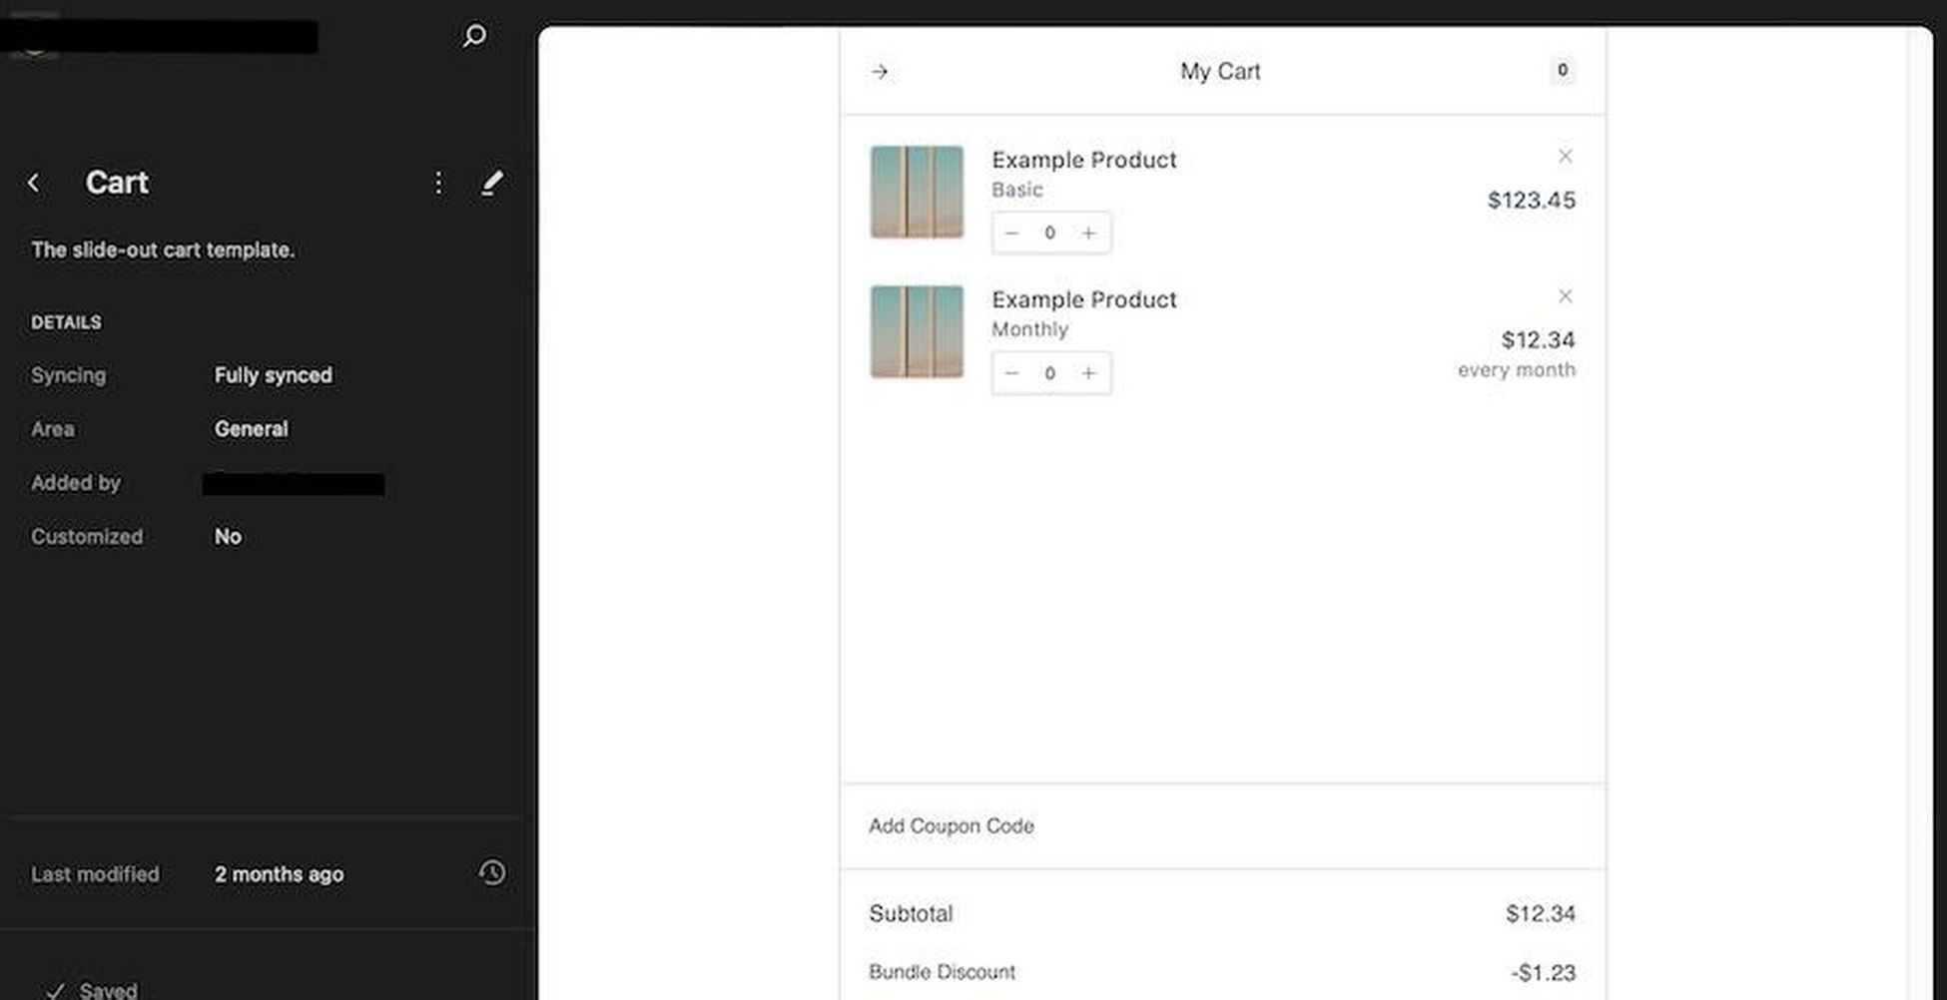
Task: Click the 'Basic' variant label
Action: tap(1017, 190)
